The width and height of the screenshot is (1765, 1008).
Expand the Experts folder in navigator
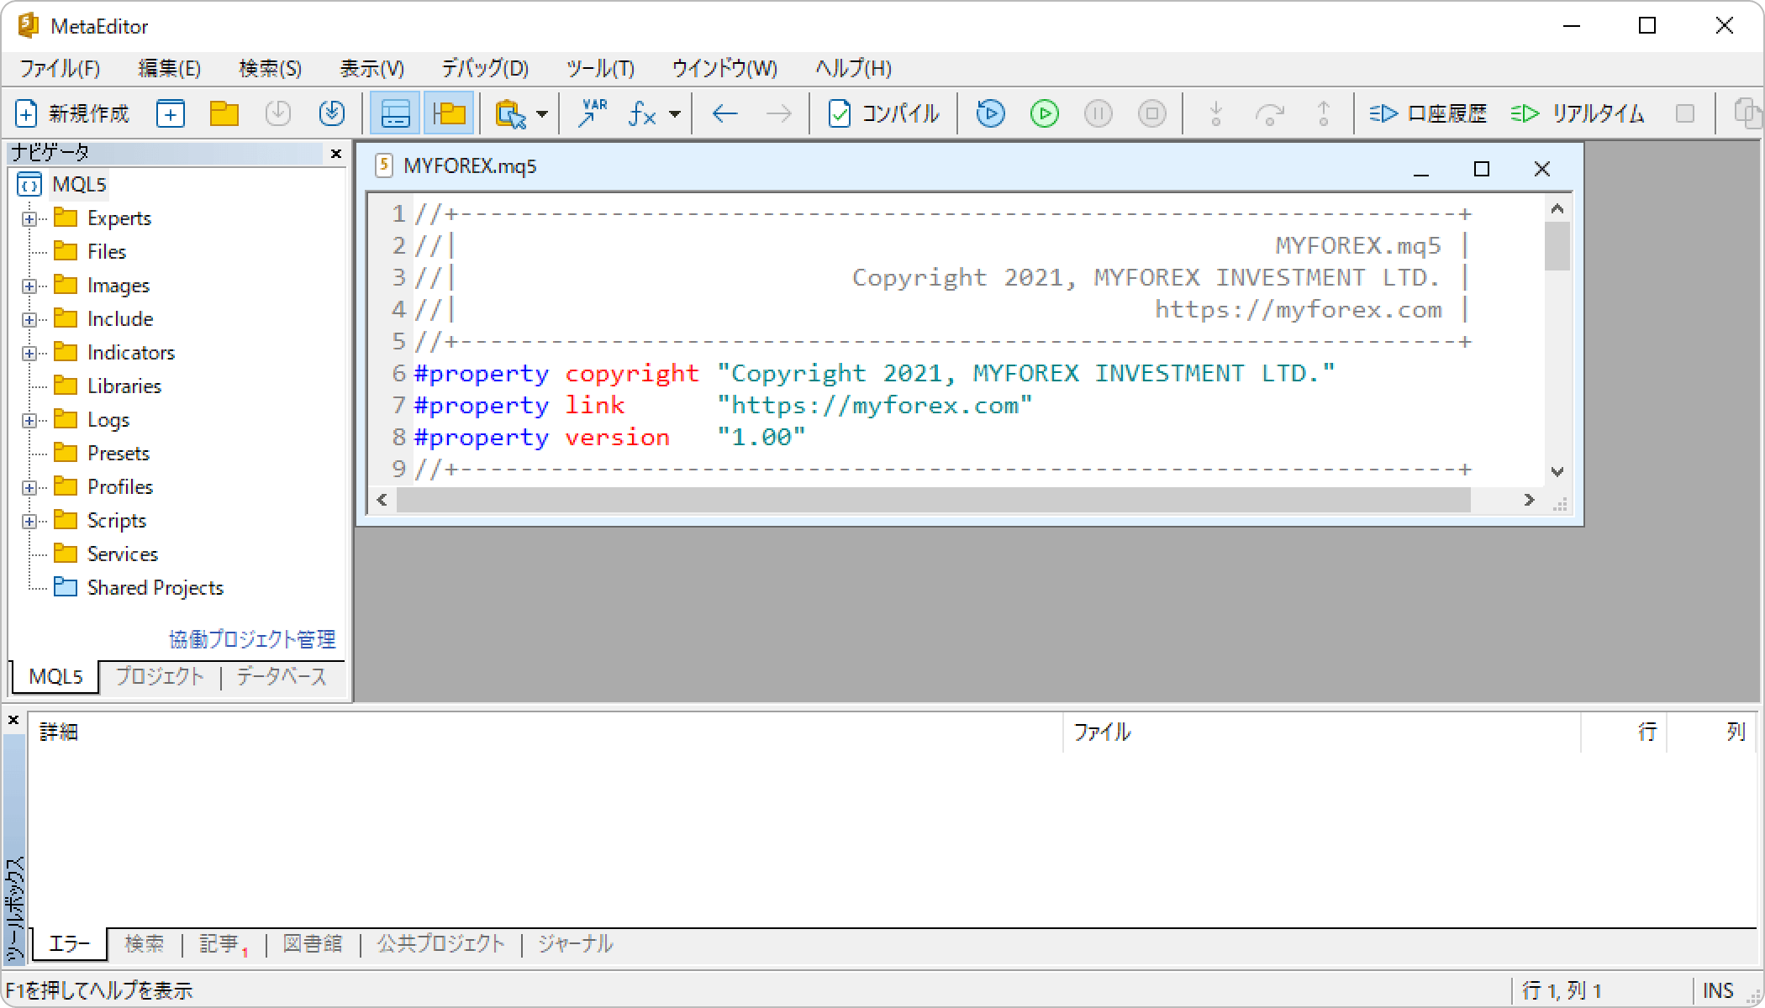tap(29, 218)
